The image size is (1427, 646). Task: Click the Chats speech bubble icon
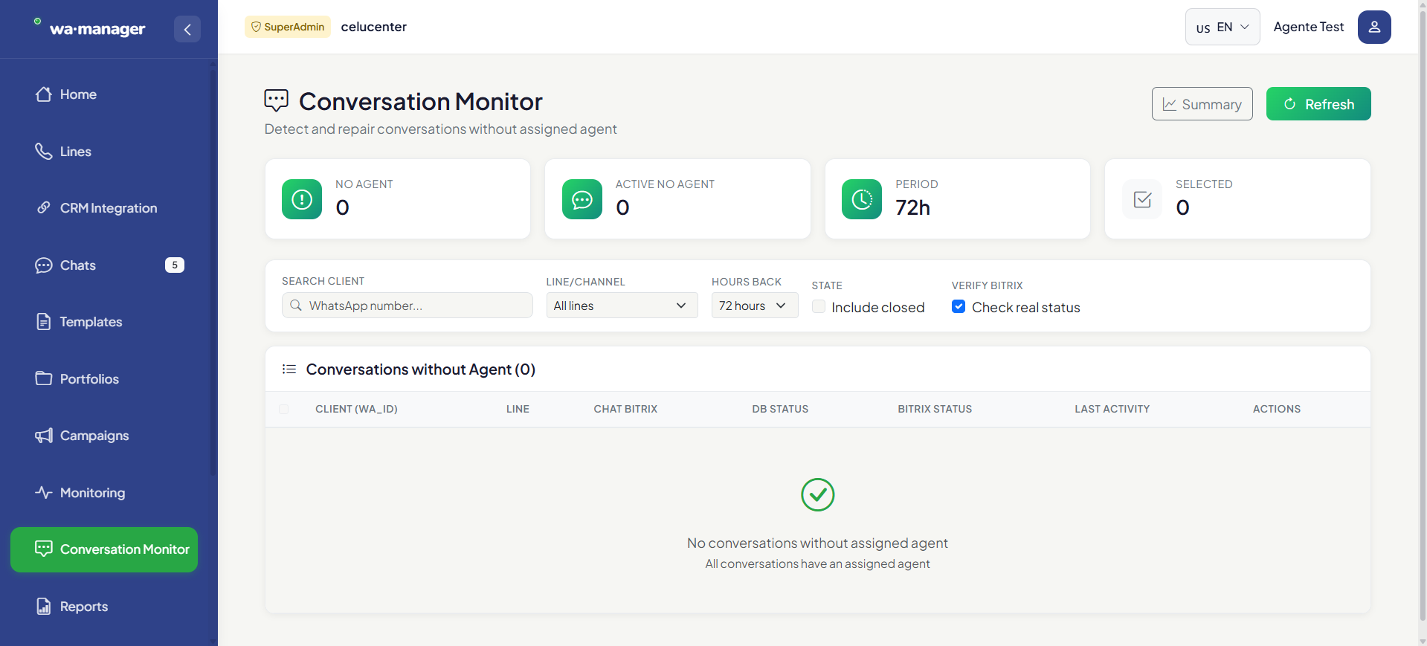point(44,265)
